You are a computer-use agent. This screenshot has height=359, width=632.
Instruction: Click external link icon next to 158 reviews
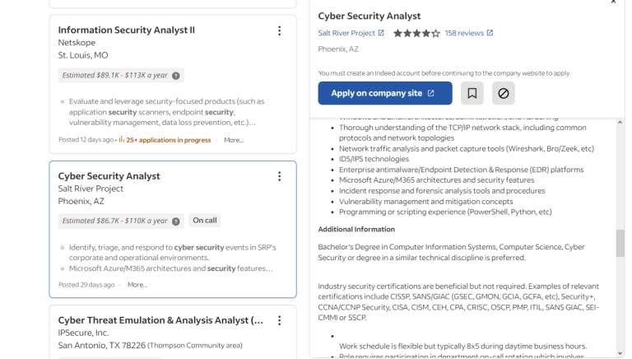click(x=490, y=33)
